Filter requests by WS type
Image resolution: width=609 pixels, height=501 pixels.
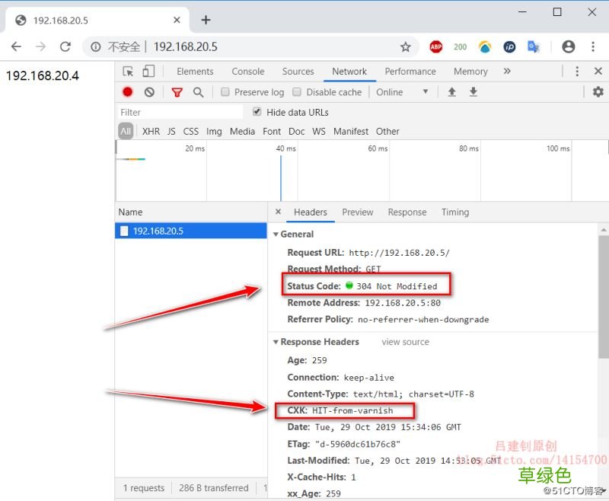pos(319,131)
